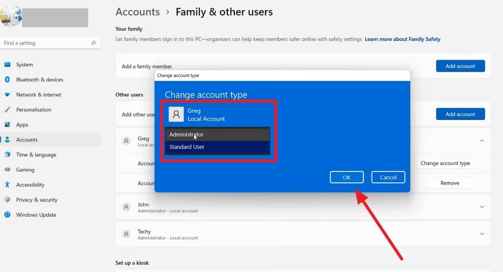Click Greg's user icon in Other users list
The height and width of the screenshot is (272, 503).
tap(127, 141)
